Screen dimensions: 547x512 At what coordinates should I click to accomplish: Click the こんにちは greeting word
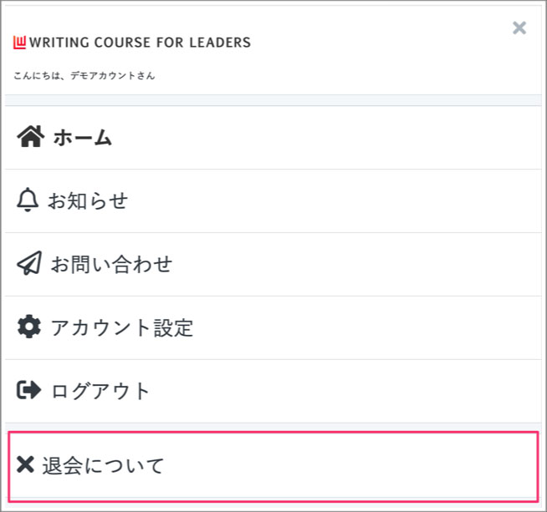(x=33, y=76)
